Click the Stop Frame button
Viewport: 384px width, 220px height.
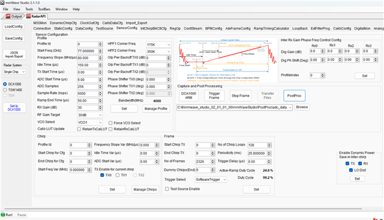click(x=241, y=96)
